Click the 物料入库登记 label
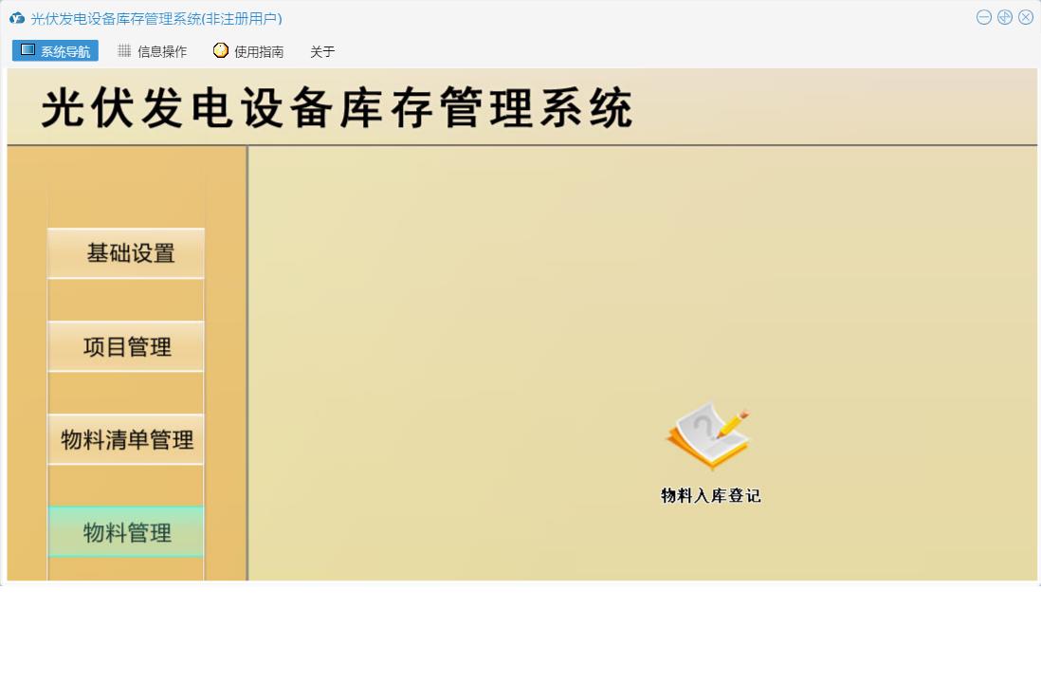 click(x=710, y=495)
